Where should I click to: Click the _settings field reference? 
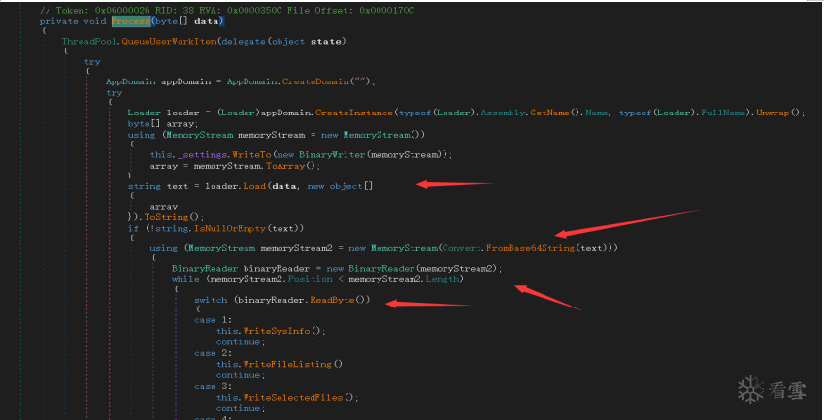200,155
